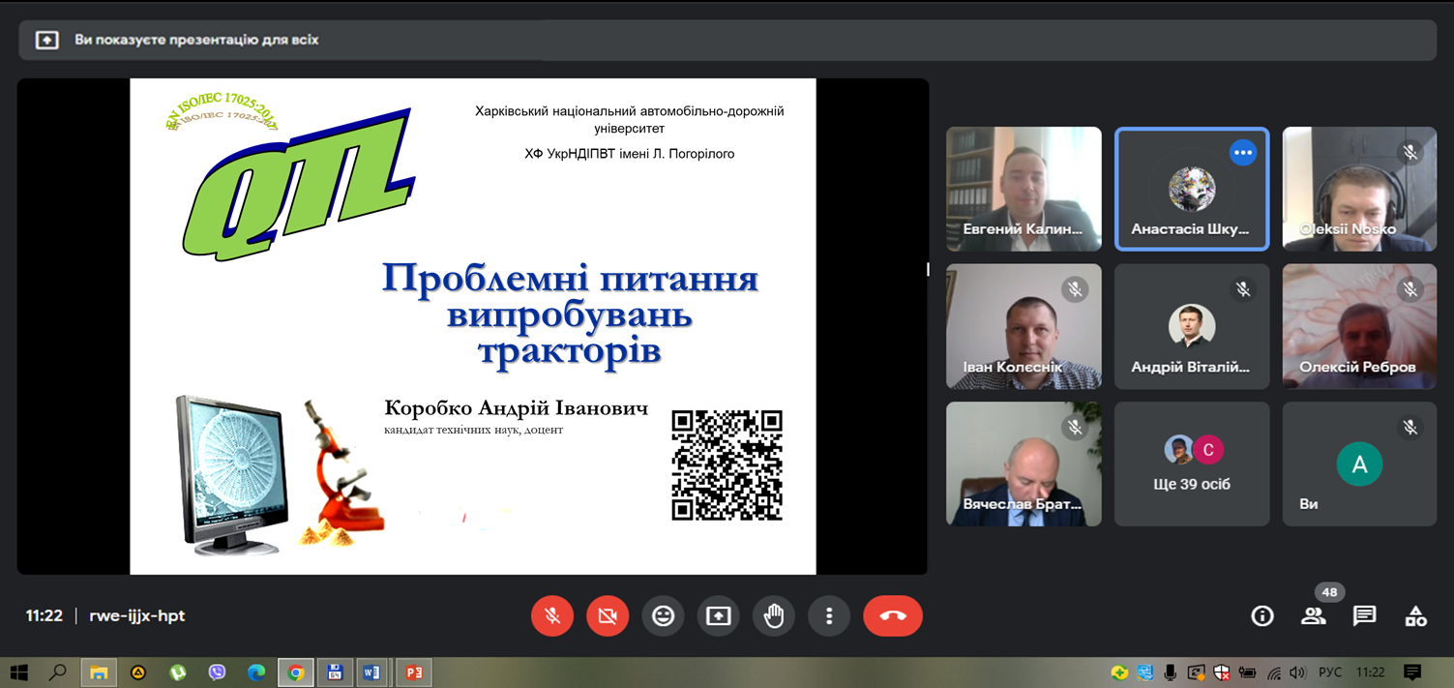
Task: Open the chat messages panel
Action: point(1364,616)
